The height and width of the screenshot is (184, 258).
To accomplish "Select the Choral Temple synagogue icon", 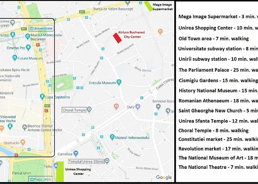I will [89, 110].
